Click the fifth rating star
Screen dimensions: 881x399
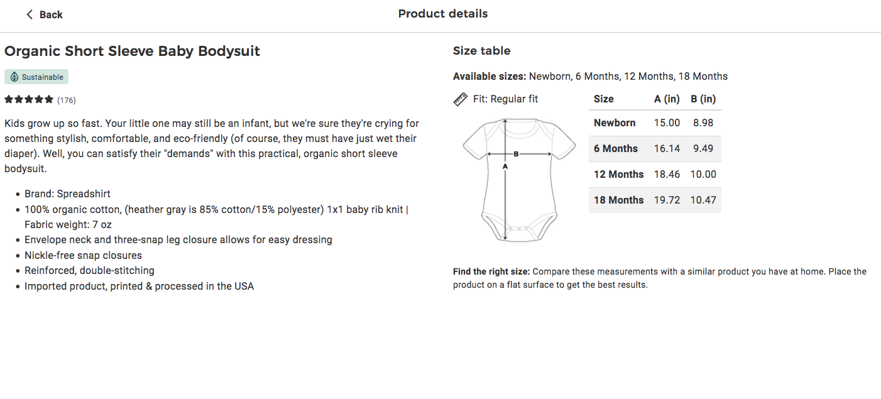pos(49,99)
